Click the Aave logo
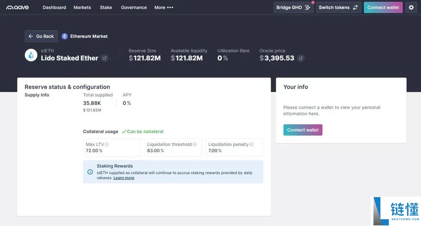The height and width of the screenshot is (226, 421). pyautogui.click(x=18, y=8)
